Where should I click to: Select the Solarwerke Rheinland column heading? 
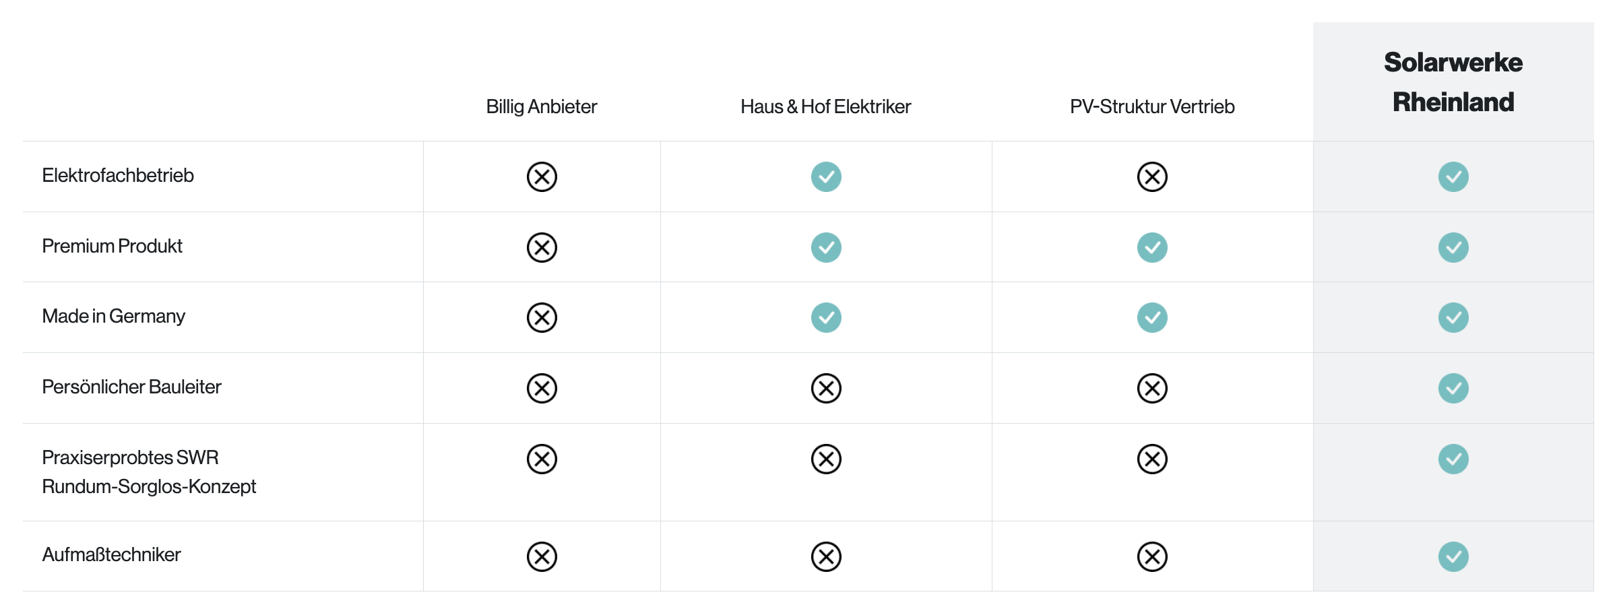[x=1453, y=82]
